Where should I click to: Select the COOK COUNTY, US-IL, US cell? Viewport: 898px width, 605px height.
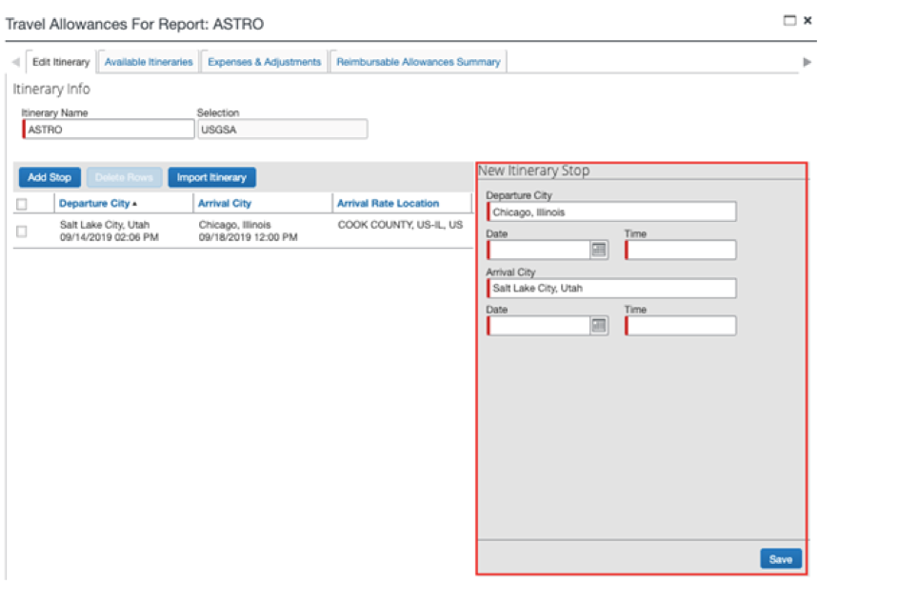coord(400,225)
